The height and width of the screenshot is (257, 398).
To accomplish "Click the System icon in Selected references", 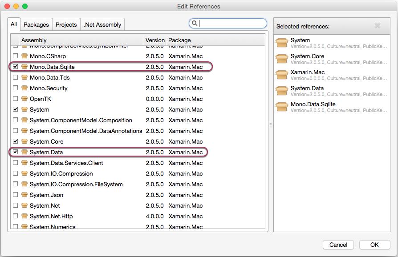I will tap(282, 43).
